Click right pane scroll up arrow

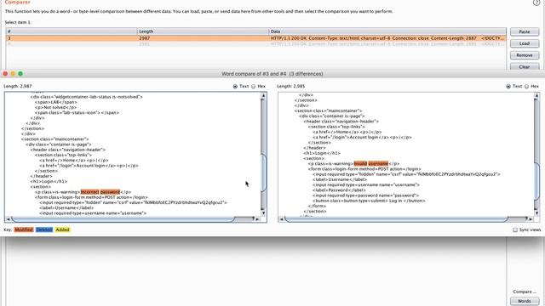tap(536, 95)
